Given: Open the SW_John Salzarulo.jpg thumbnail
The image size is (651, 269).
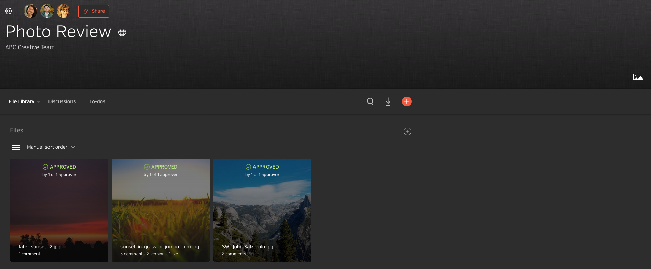Looking at the screenshot, I should click(x=262, y=210).
